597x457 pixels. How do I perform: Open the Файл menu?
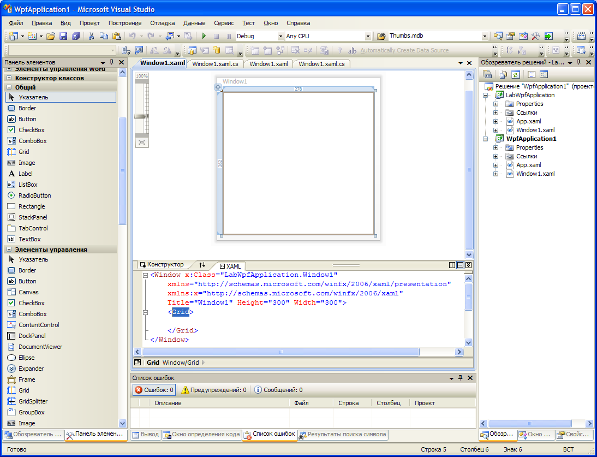tap(16, 23)
